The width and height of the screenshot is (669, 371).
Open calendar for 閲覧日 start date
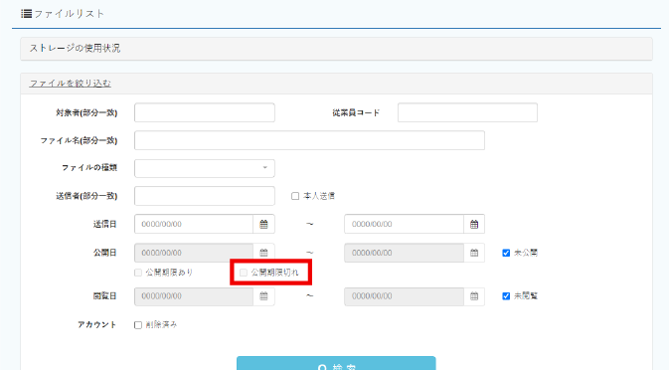pos(263,296)
